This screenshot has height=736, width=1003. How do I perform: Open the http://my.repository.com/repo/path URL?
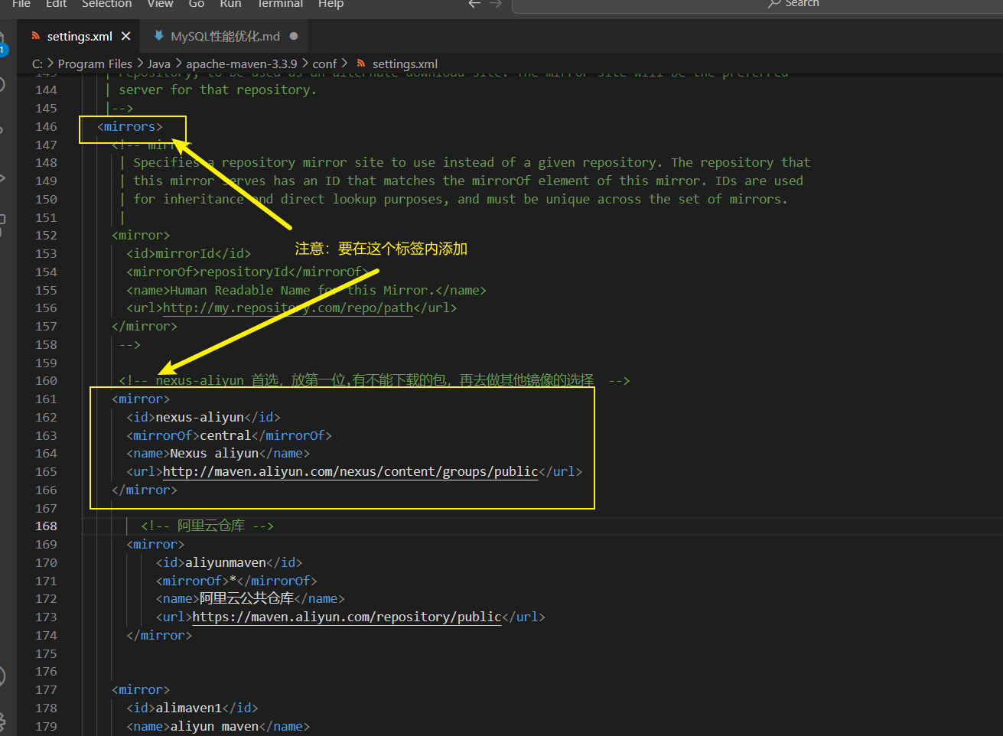[288, 308]
